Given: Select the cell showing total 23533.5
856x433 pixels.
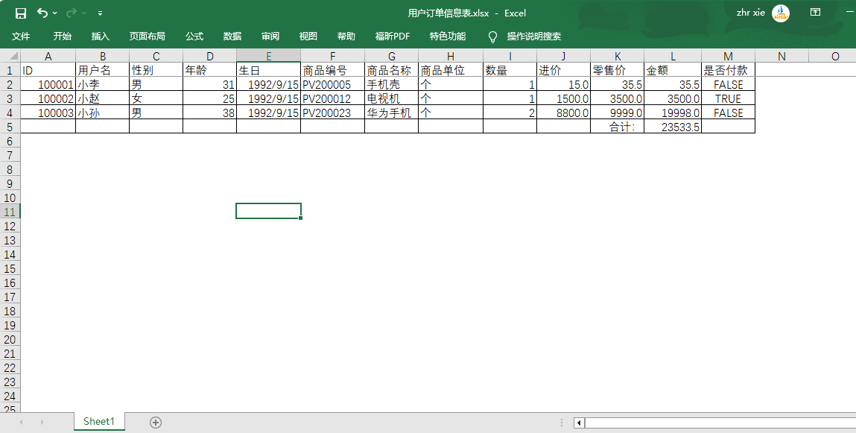Looking at the screenshot, I should pos(672,127).
